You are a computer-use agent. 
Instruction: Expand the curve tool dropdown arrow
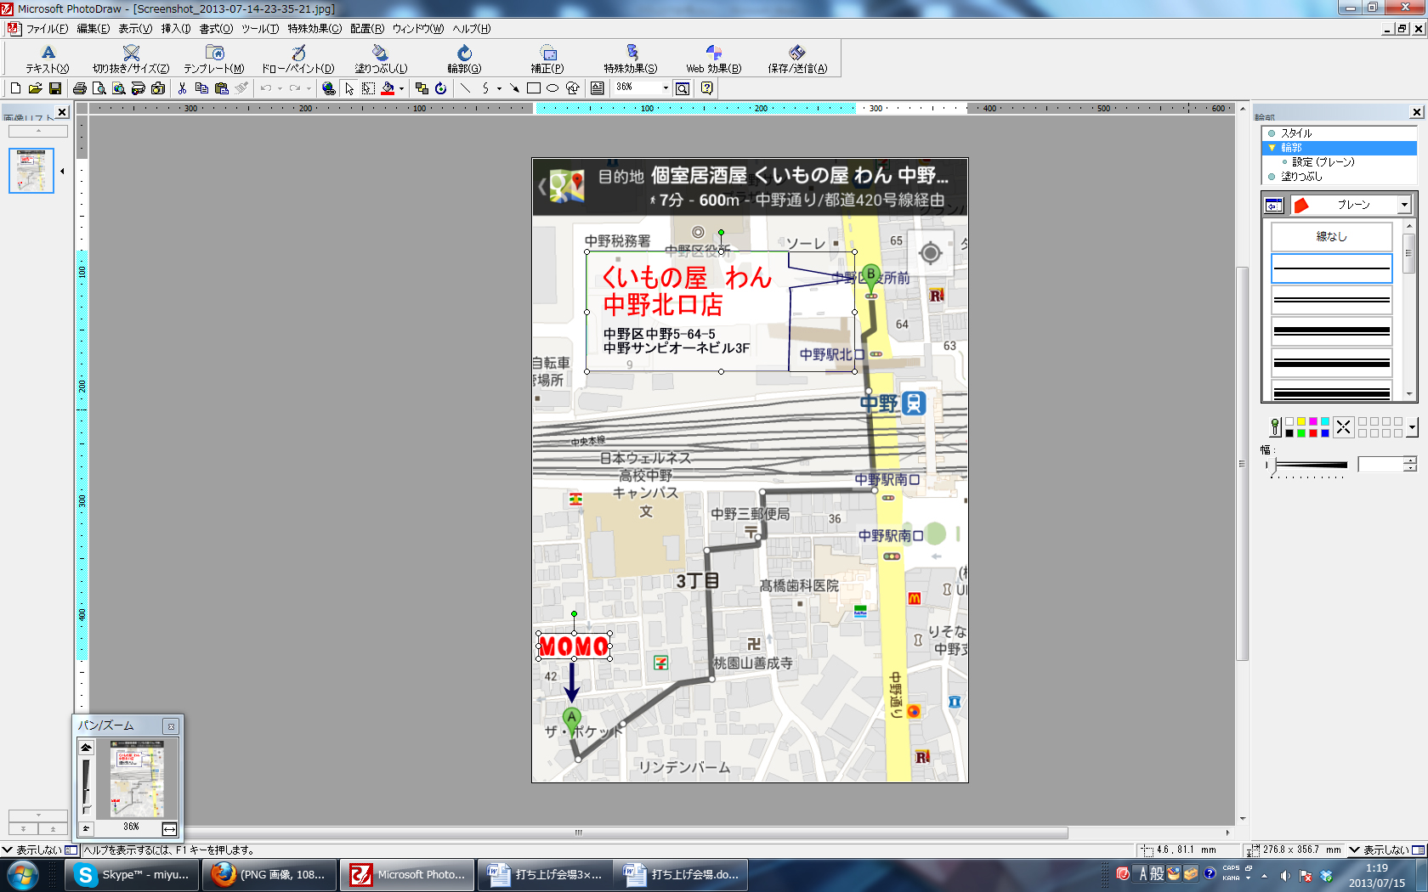click(499, 88)
